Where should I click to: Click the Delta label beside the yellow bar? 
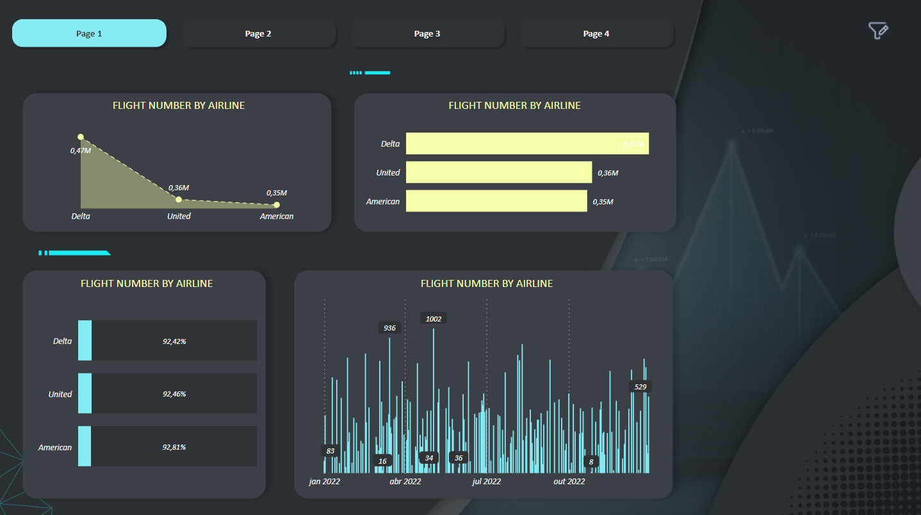point(390,144)
